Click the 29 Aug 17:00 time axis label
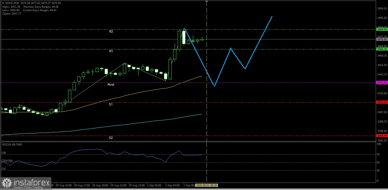388x190 pixels. coord(82,185)
